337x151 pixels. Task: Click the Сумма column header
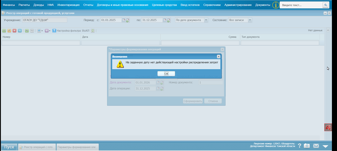pyautogui.click(x=200, y=37)
